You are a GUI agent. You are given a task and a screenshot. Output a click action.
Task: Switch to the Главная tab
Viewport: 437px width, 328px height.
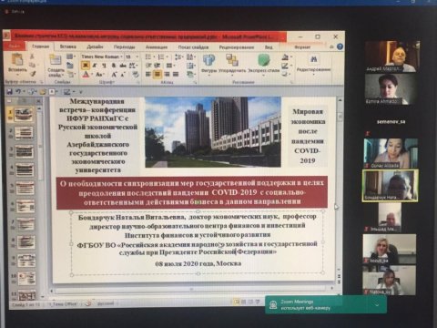pos(40,46)
